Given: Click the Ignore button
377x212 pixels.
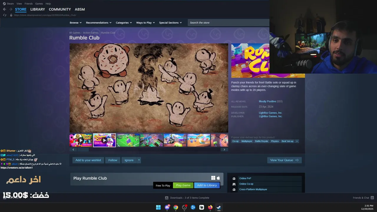Looking at the screenshot, I should (129, 160).
